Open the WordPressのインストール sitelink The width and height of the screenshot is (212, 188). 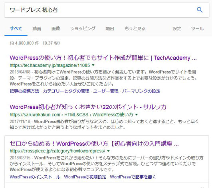[35, 177]
